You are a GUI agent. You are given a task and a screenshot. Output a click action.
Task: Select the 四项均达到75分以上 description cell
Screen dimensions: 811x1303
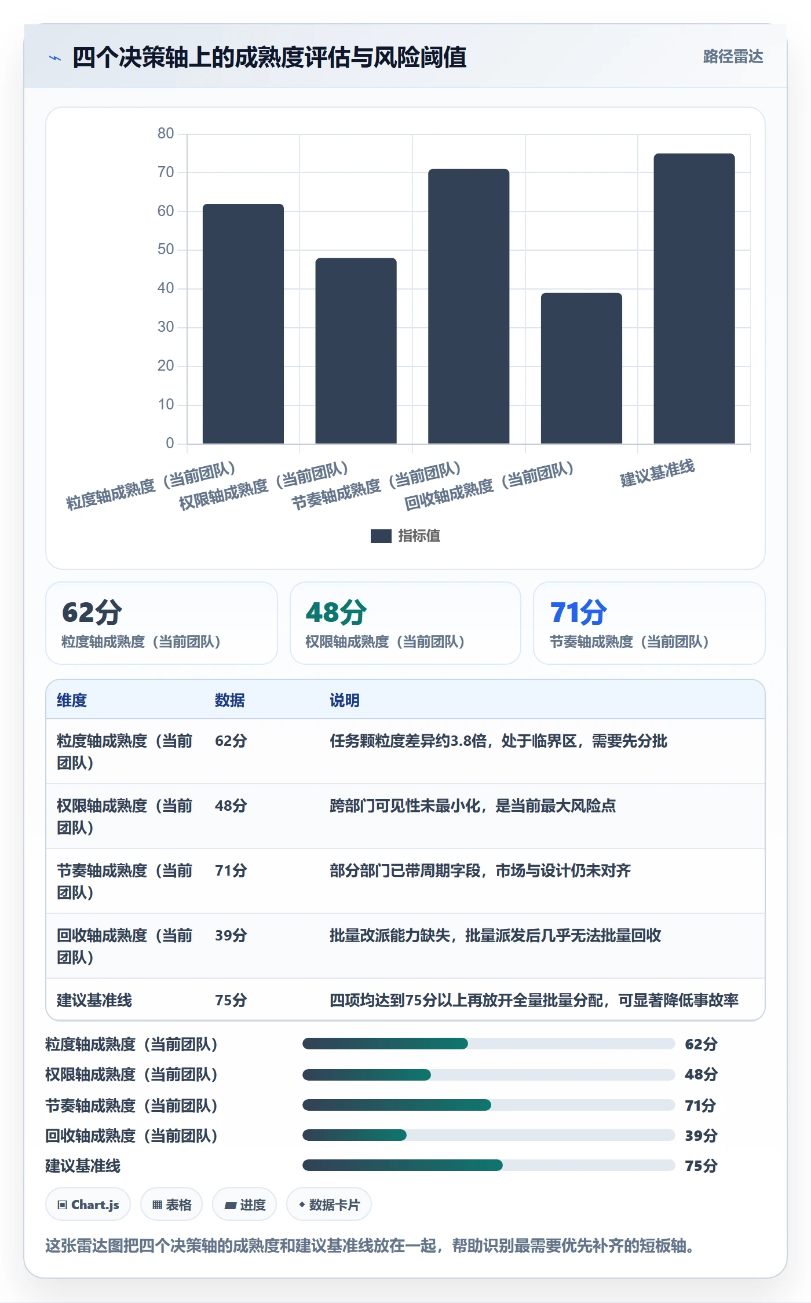pyautogui.click(x=534, y=1001)
